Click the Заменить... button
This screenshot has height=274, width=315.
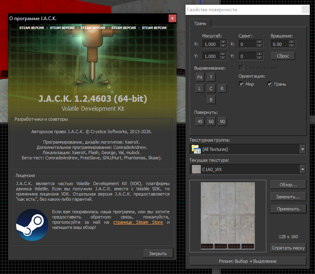tap(288, 197)
